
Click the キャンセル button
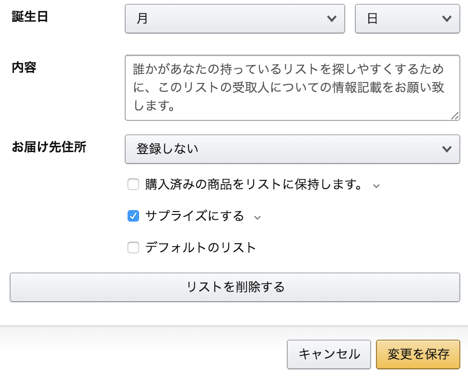pyautogui.click(x=329, y=354)
